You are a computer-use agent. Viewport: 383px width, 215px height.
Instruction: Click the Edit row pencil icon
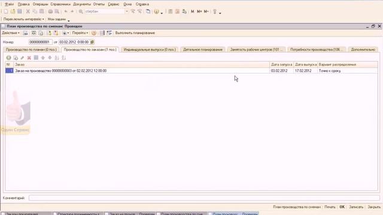[22, 58]
